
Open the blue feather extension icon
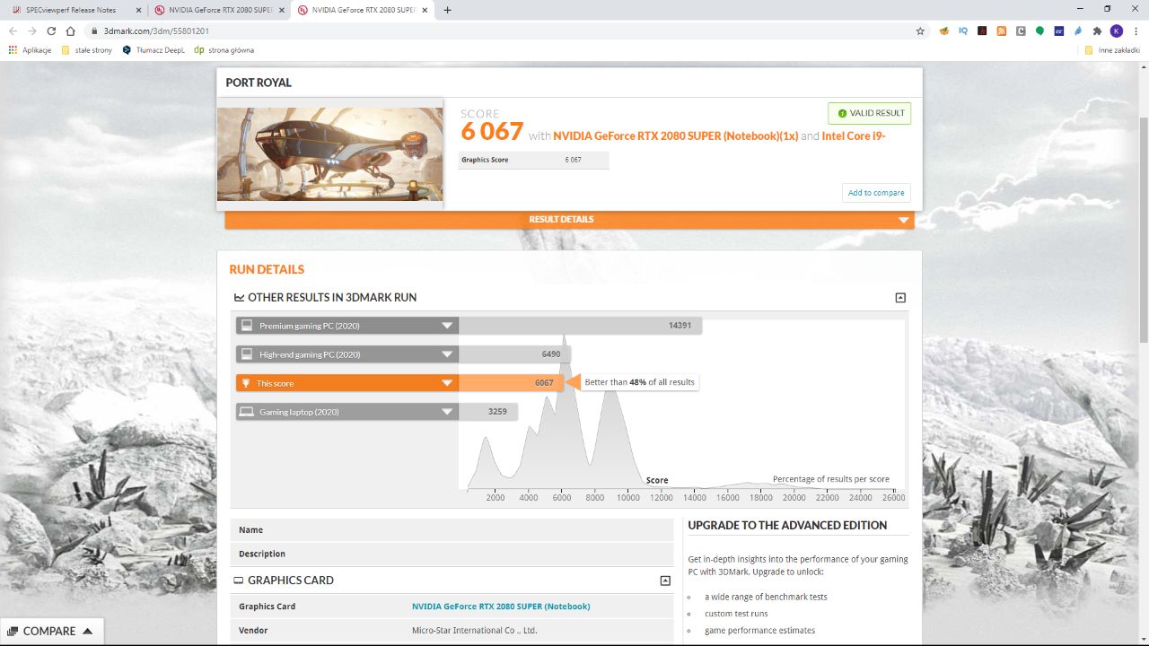(x=1078, y=31)
